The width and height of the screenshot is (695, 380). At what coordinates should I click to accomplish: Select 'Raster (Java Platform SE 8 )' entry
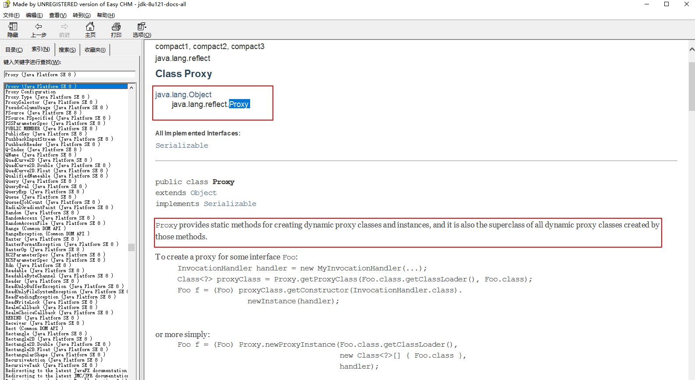point(42,239)
